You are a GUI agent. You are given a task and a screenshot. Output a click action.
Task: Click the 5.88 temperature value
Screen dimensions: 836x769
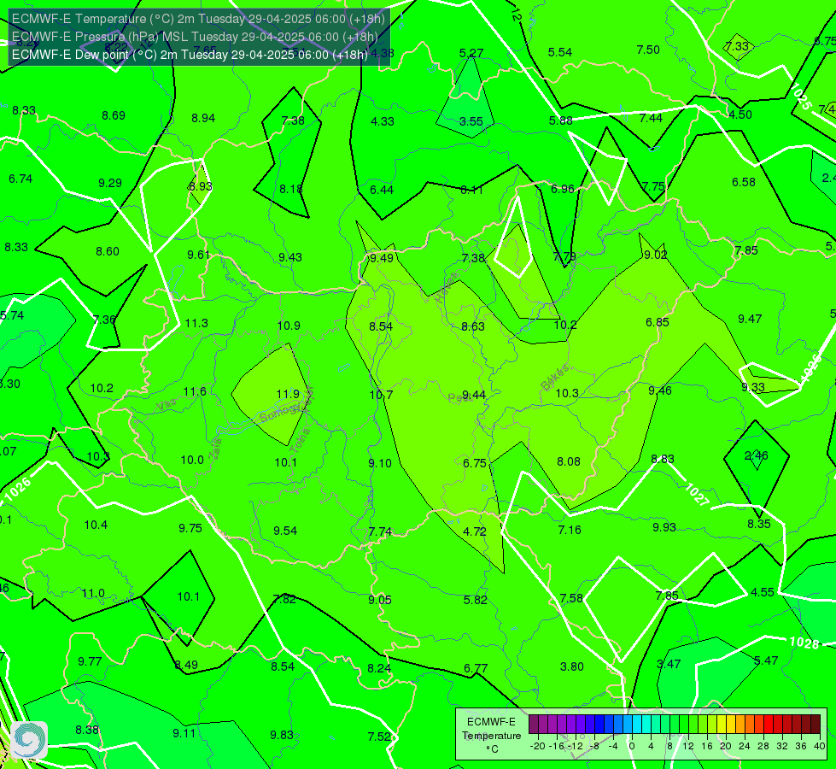pos(560,120)
